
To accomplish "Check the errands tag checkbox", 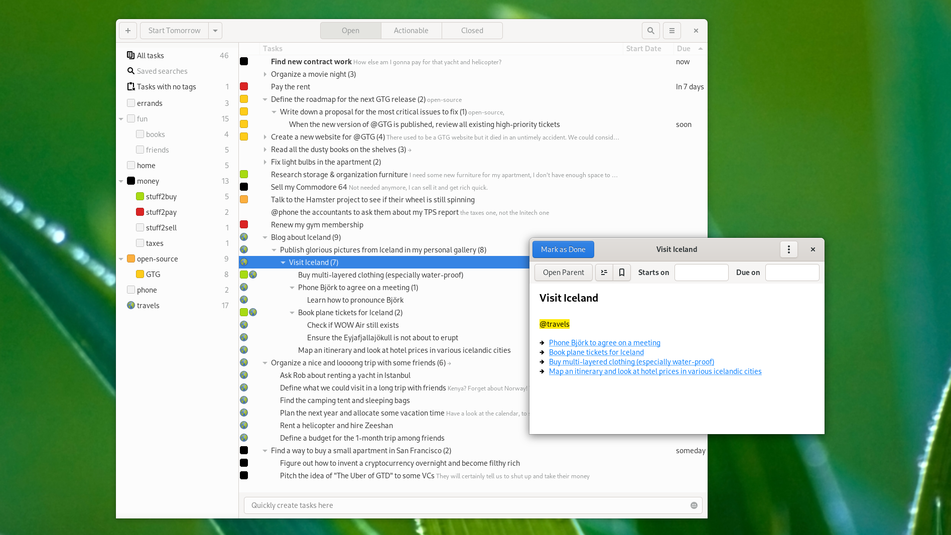I will [131, 103].
